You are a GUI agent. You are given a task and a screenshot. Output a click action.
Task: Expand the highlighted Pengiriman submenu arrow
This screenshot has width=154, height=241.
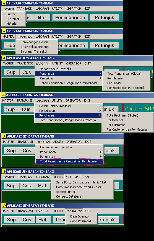pyautogui.click(x=100, y=115)
